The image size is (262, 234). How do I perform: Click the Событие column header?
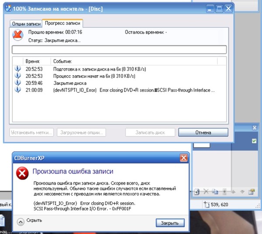click(134, 61)
